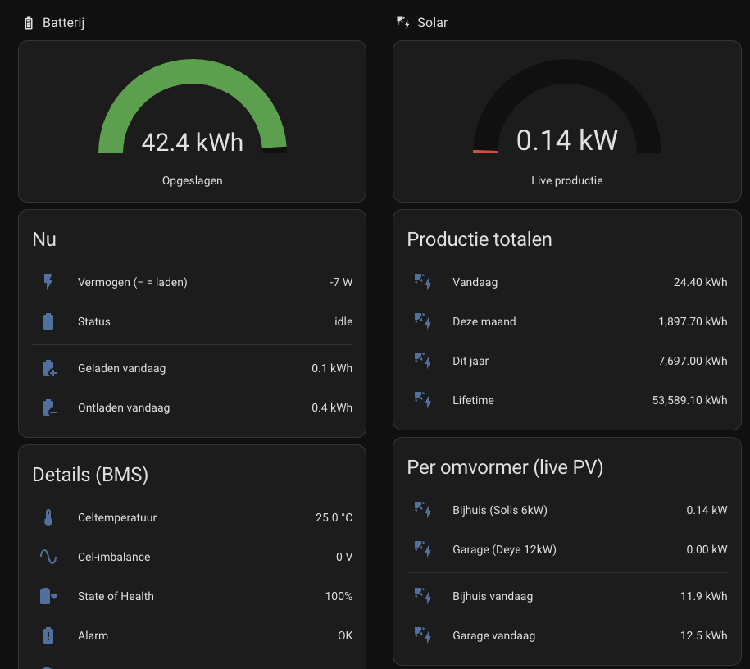
Task: Click the lightning bolt icon for Vermogen
Action: click(48, 282)
